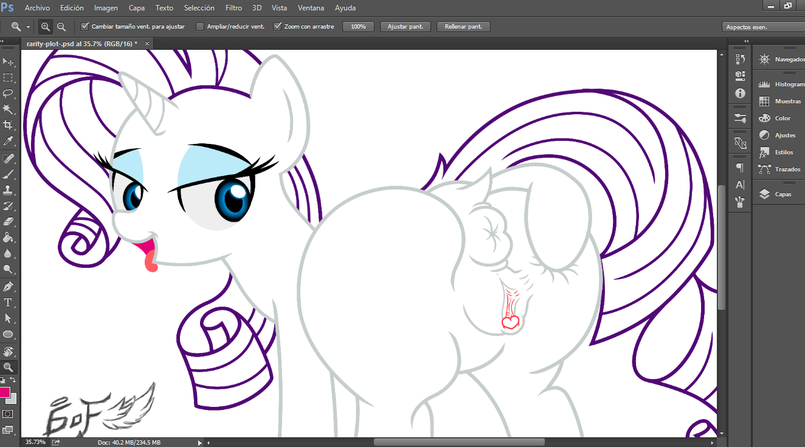Open the Brush Presets panel icon

pos(740,117)
